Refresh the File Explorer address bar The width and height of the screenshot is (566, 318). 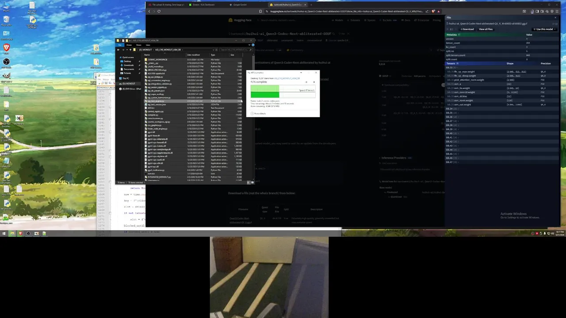point(216,50)
